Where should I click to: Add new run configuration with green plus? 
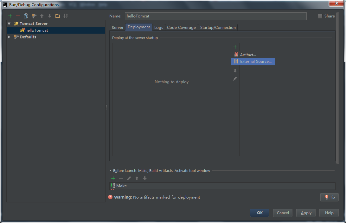tap(10, 16)
